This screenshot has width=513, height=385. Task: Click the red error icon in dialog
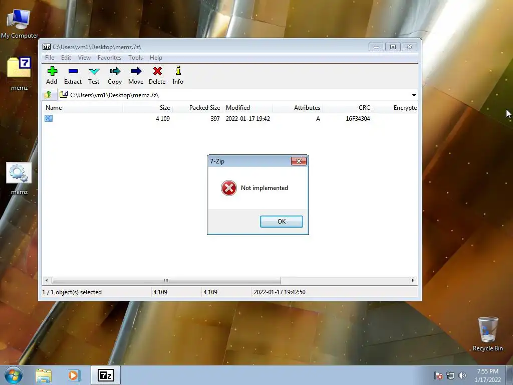point(228,188)
